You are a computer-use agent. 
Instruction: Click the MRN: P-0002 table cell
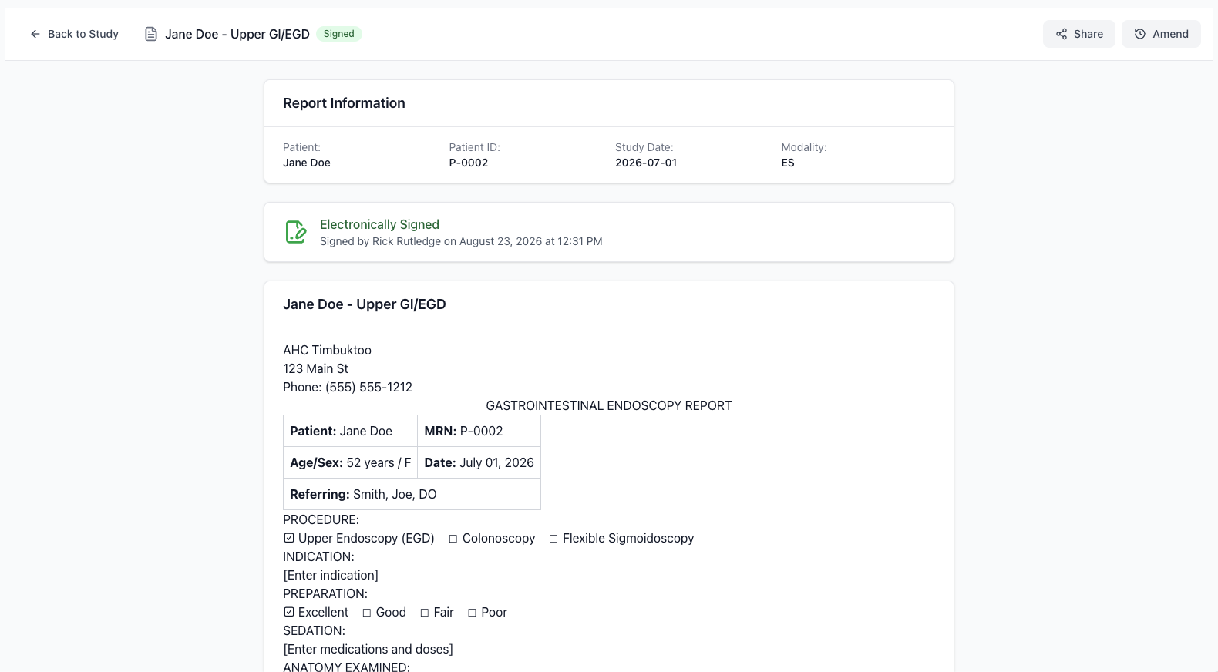pyautogui.click(x=479, y=431)
